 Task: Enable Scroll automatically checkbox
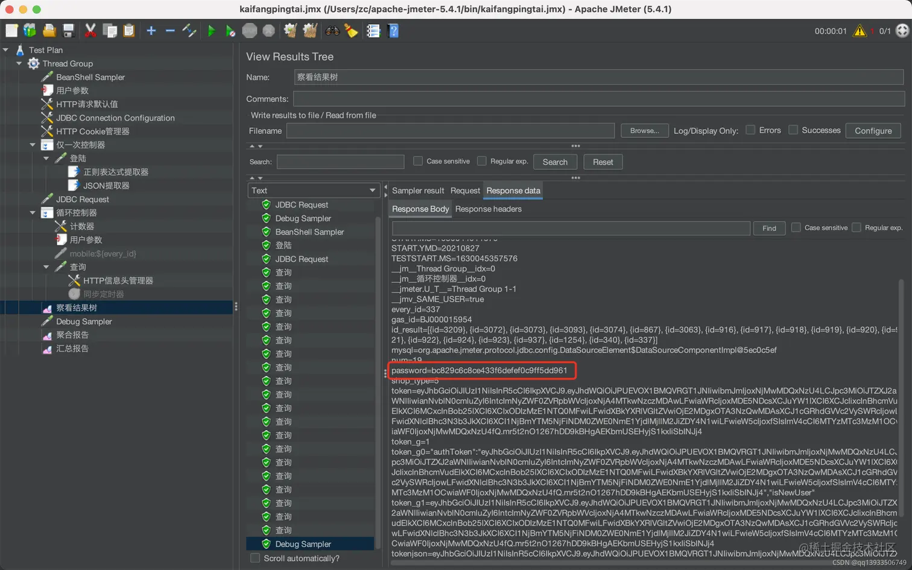tap(255, 558)
